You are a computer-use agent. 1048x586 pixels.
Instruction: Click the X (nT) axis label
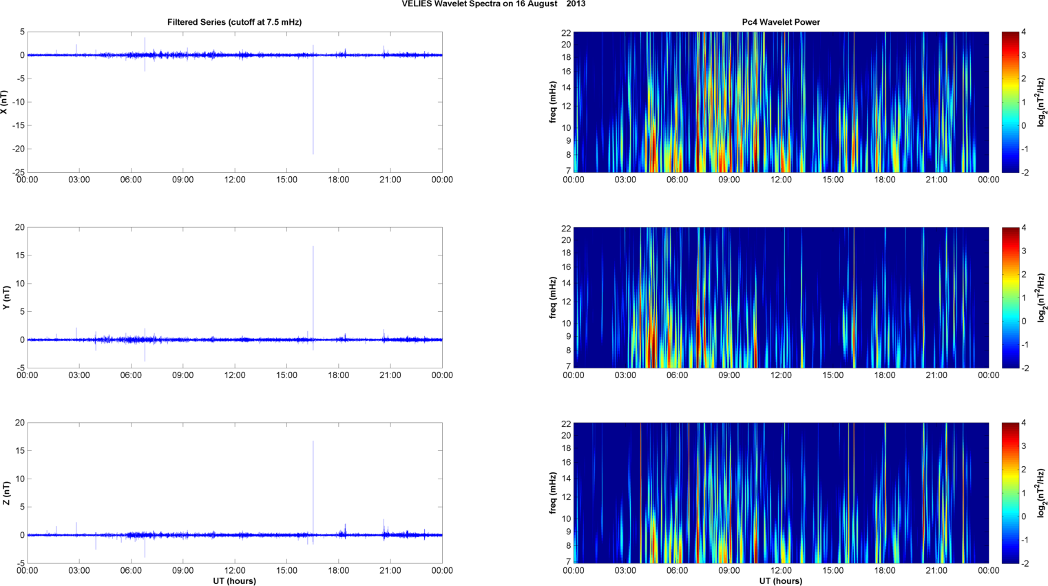pos(5,102)
